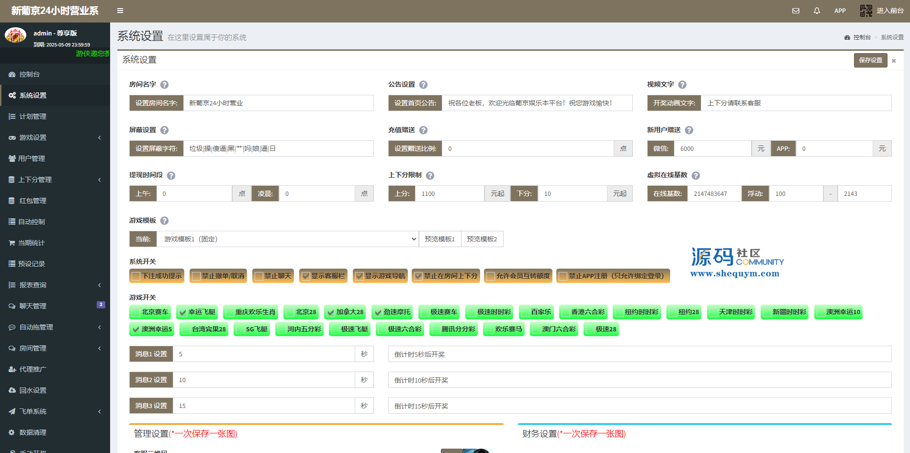Screen dimensions: 910x453
Task: Toggle the 禁止撤单/取消 checkbox
Action: coord(196,276)
